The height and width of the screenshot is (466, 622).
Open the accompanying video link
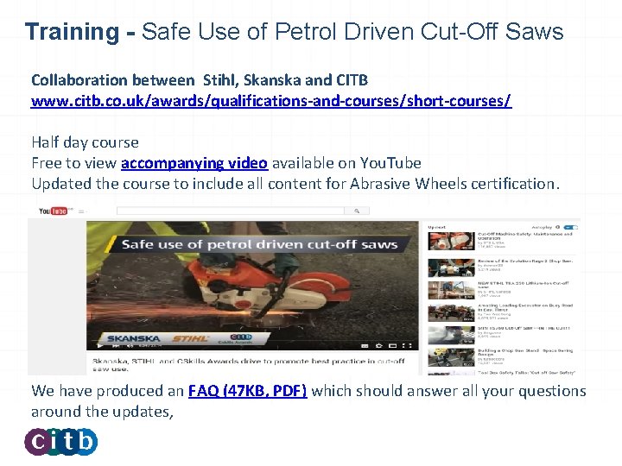194,163
